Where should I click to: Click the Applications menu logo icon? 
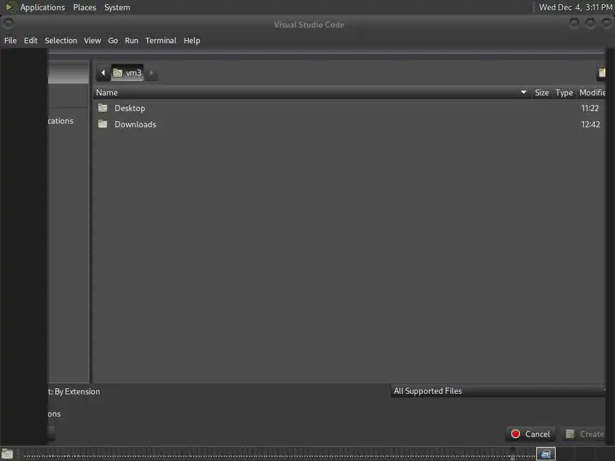point(11,7)
